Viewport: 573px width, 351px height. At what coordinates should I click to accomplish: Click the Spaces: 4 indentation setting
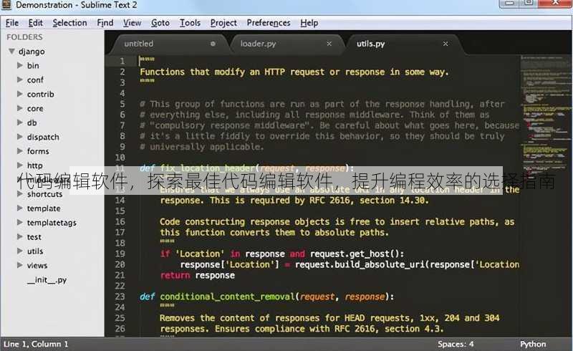pos(456,344)
